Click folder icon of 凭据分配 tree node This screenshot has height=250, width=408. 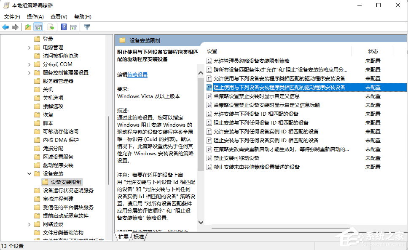point(37,148)
